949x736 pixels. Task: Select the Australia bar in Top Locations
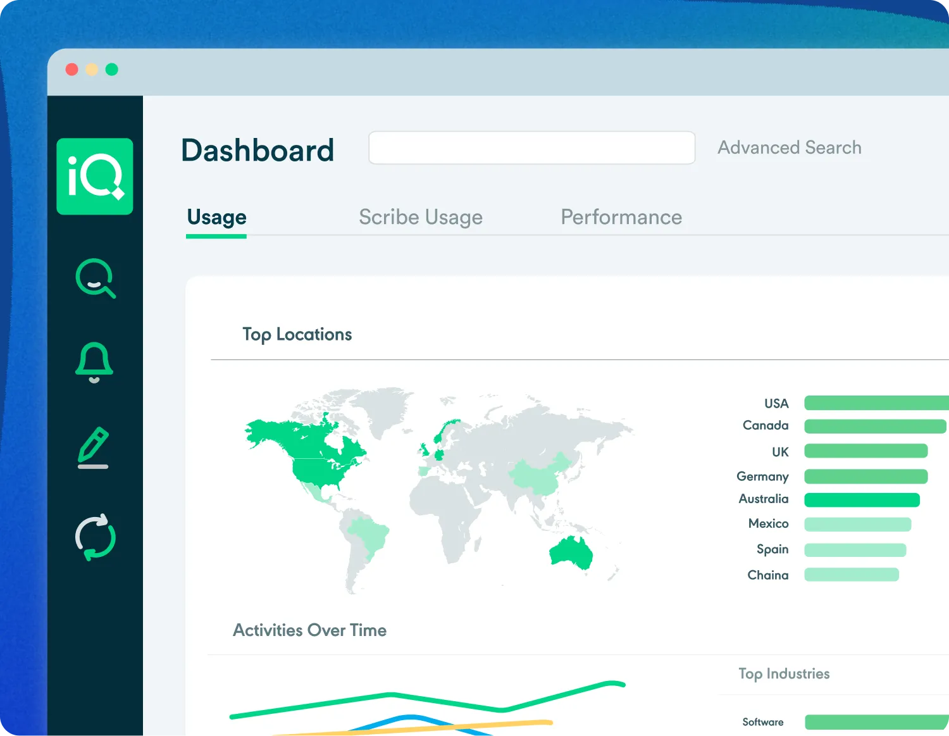pos(862,500)
